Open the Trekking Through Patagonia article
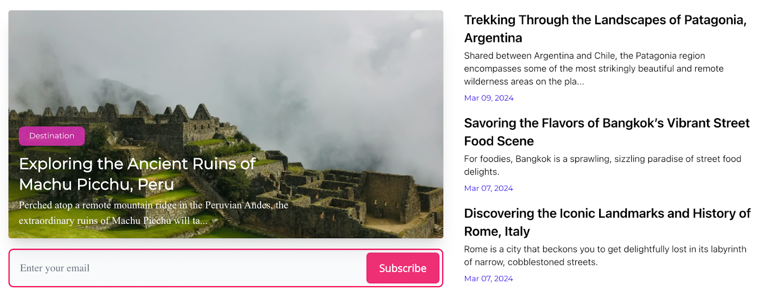This screenshot has height=293, width=780. click(x=605, y=20)
